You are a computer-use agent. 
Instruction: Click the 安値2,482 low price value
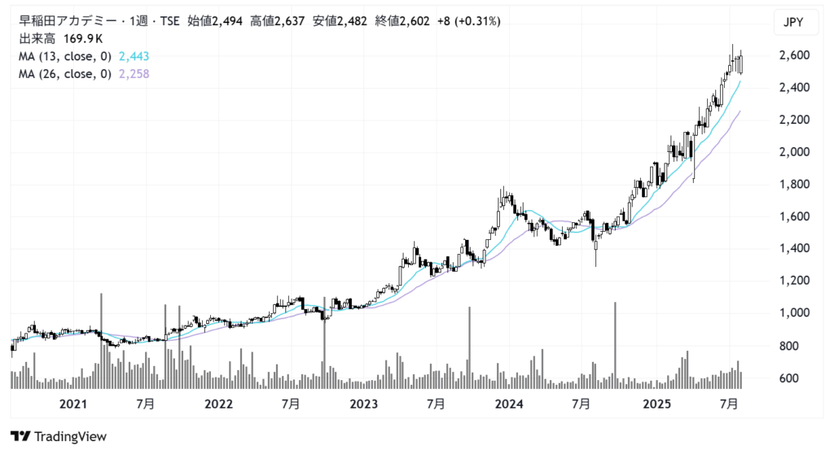[340, 21]
